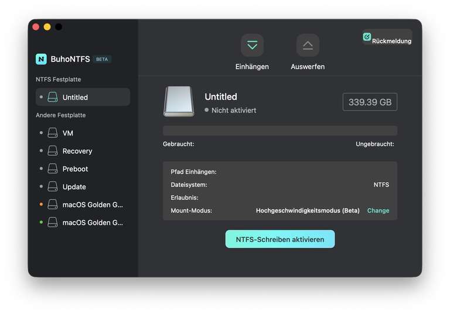Click the Change mount mode link
Viewport: 450px width, 314px height.
click(x=378, y=211)
